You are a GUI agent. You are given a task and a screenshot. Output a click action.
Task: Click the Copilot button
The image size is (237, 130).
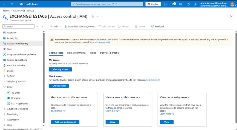click(x=153, y=4)
